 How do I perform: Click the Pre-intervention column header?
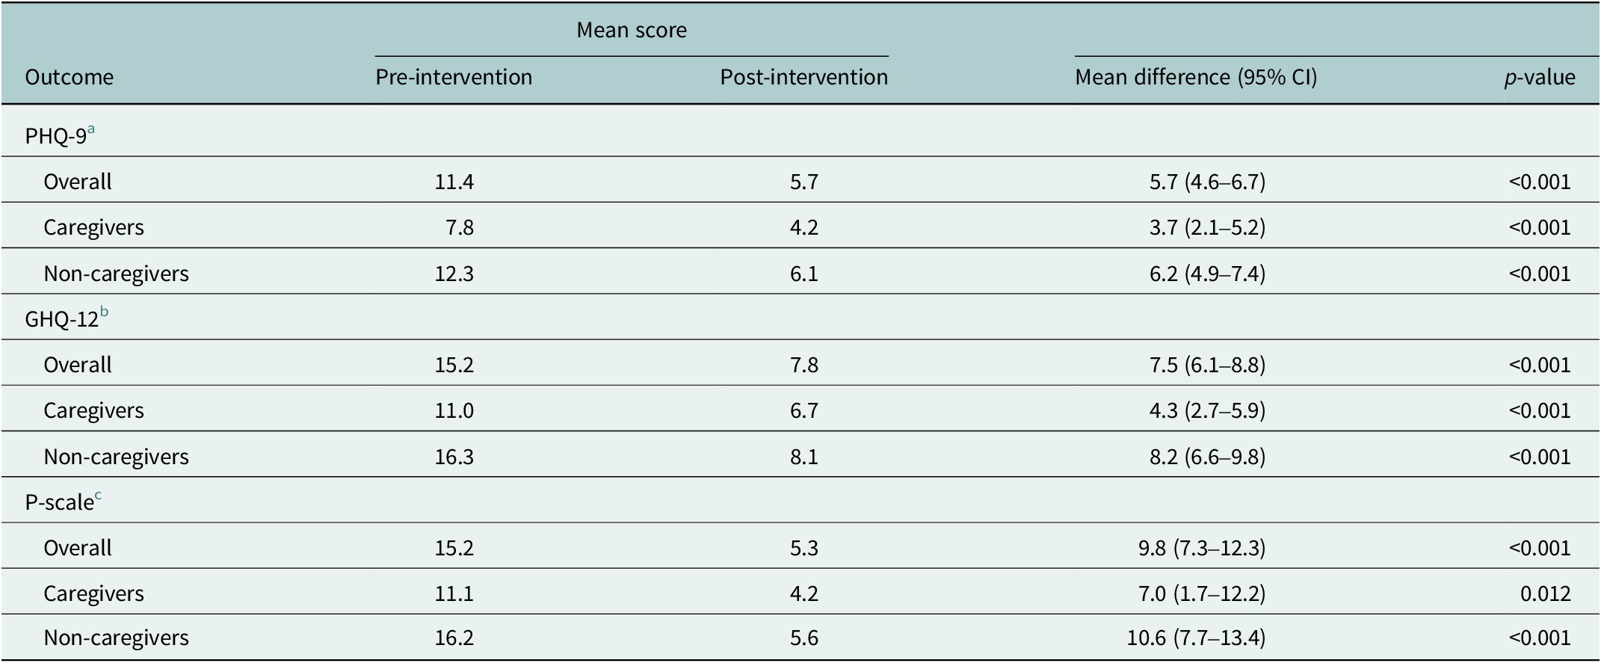(454, 77)
